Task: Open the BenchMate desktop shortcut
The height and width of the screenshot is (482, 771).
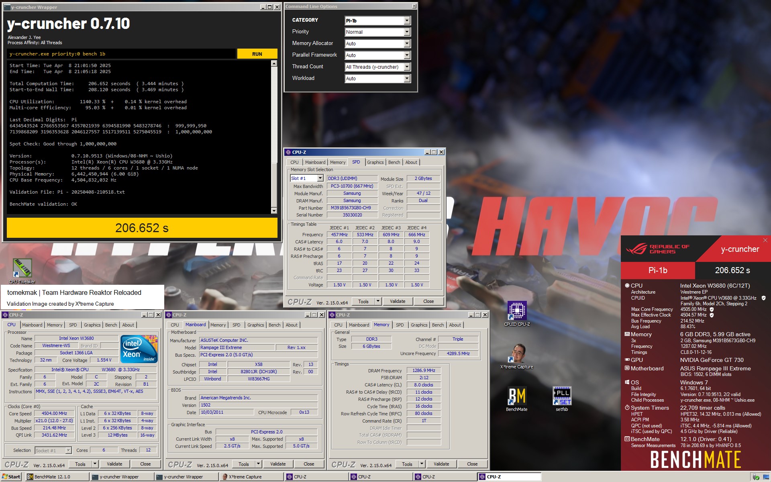Action: (517, 399)
